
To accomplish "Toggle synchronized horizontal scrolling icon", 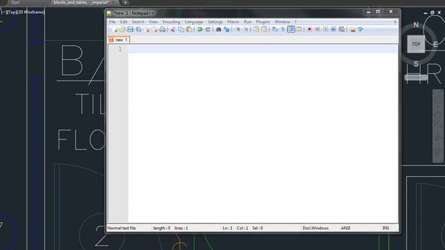I will point(264,29).
